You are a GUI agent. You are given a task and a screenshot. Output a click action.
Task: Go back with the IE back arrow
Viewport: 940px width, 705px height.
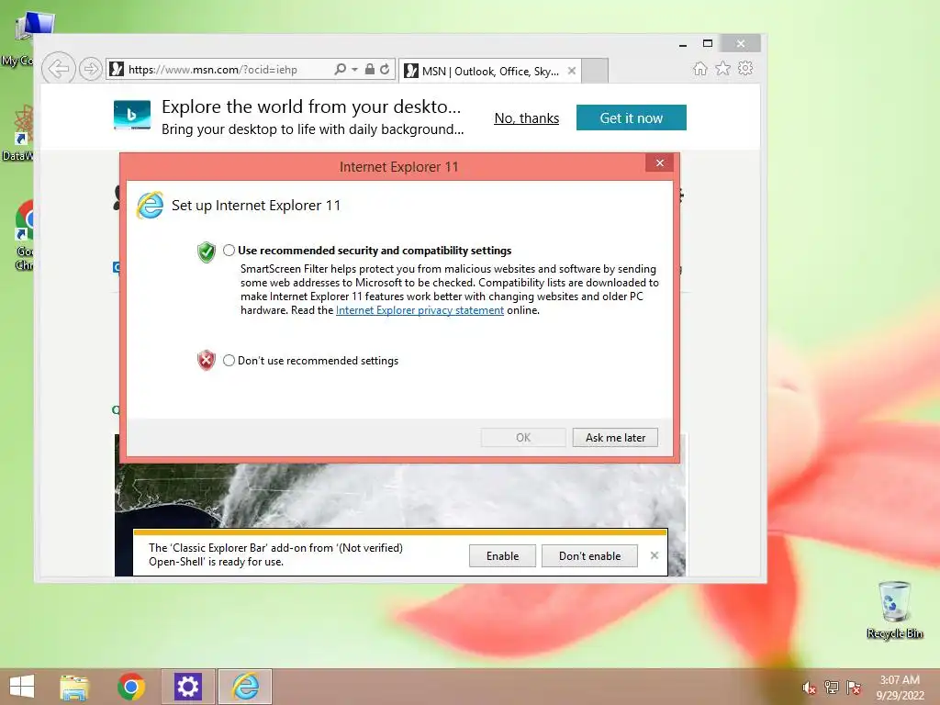[x=58, y=69]
